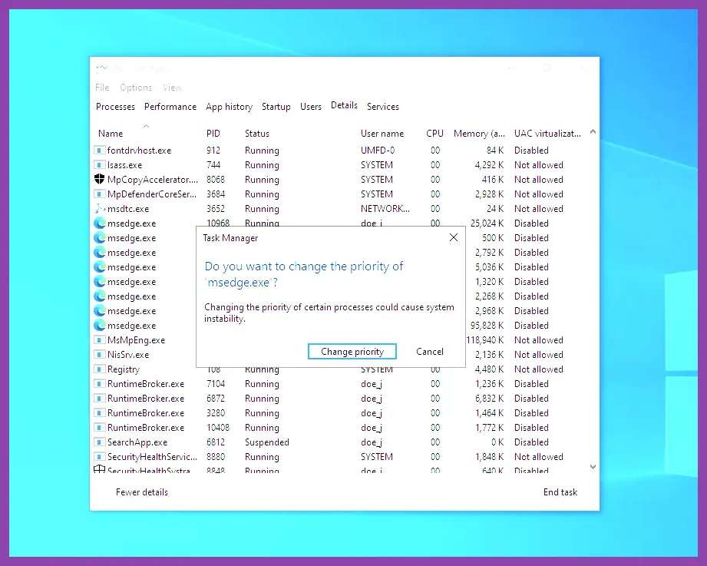This screenshot has width=707, height=566.
Task: Cancel the priority change dialog
Action: 430,351
